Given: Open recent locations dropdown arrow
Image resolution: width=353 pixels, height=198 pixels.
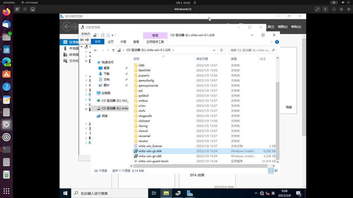Looking at the screenshot, I should click(x=108, y=50).
